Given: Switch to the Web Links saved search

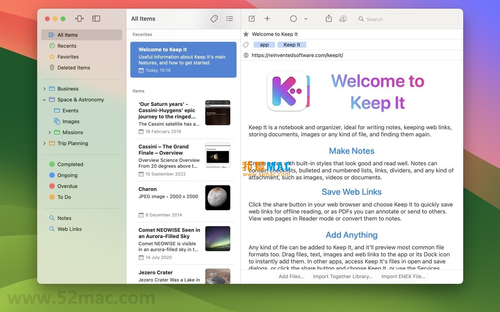Looking at the screenshot, I should [69, 229].
